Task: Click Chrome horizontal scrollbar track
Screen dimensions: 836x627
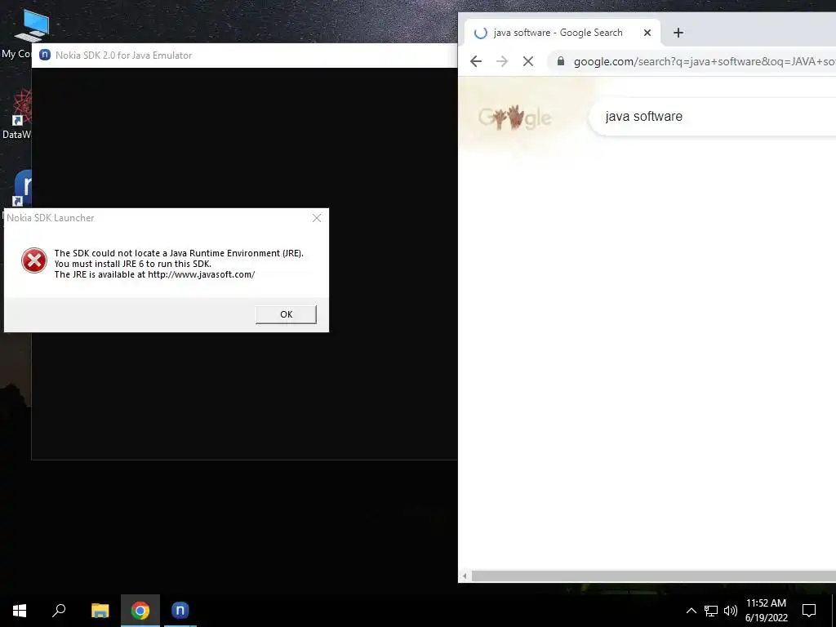Action: 653,576
